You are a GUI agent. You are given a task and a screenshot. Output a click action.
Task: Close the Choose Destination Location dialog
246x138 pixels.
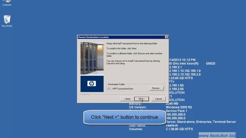coord(166,37)
